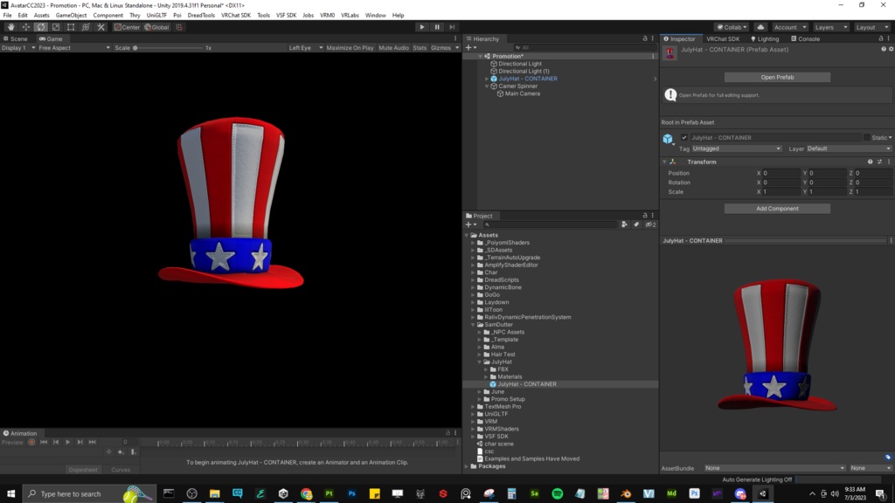This screenshot has height=503, width=895.
Task: Click the Open Prefab button
Action: pyautogui.click(x=776, y=77)
